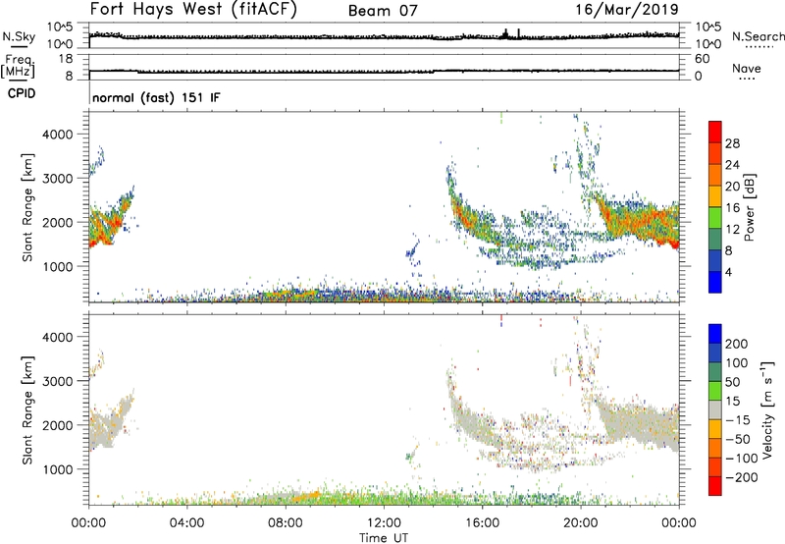
Task: Click the "N.Search" legend label
Action: (x=758, y=36)
